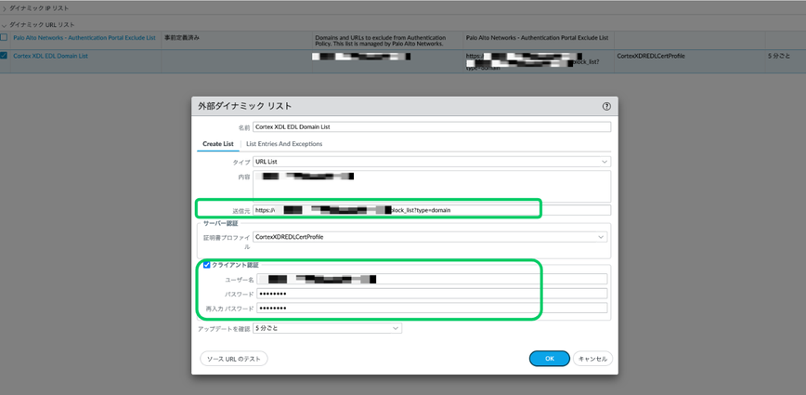
Task: Uncheck the クライアント認証 checkbox
Action: tap(207, 266)
